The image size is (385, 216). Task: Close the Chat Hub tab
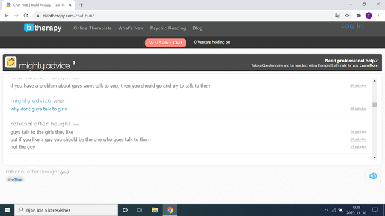[x=70, y=5]
